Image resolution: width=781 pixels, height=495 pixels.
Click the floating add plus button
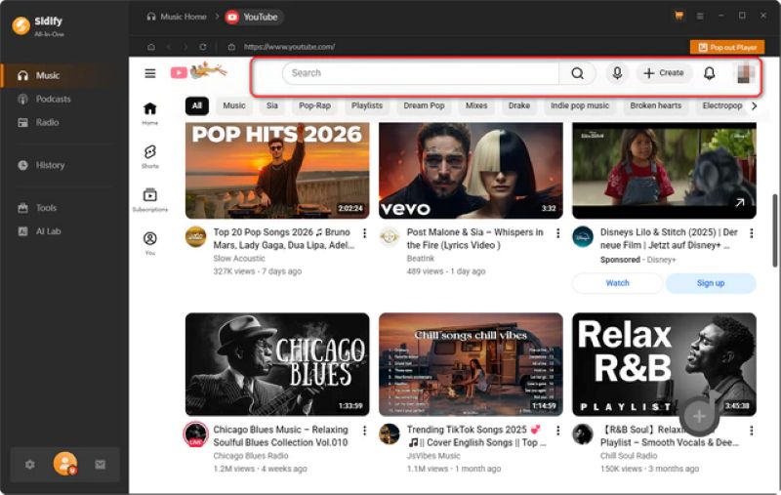pos(699,416)
